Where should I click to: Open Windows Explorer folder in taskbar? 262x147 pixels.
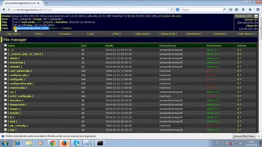[x=29, y=143]
